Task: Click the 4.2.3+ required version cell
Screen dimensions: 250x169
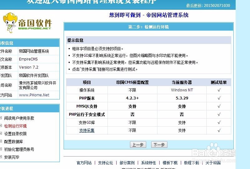Action: click(132, 98)
